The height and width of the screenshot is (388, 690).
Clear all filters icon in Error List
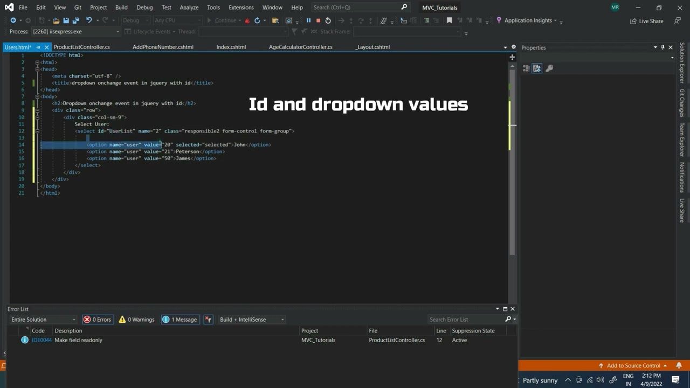click(x=208, y=320)
